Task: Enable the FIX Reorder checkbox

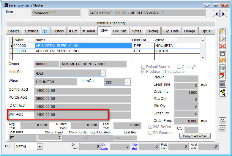Action: click(x=151, y=133)
